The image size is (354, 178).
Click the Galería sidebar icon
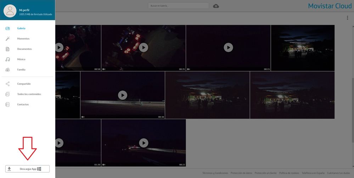pos(7,28)
